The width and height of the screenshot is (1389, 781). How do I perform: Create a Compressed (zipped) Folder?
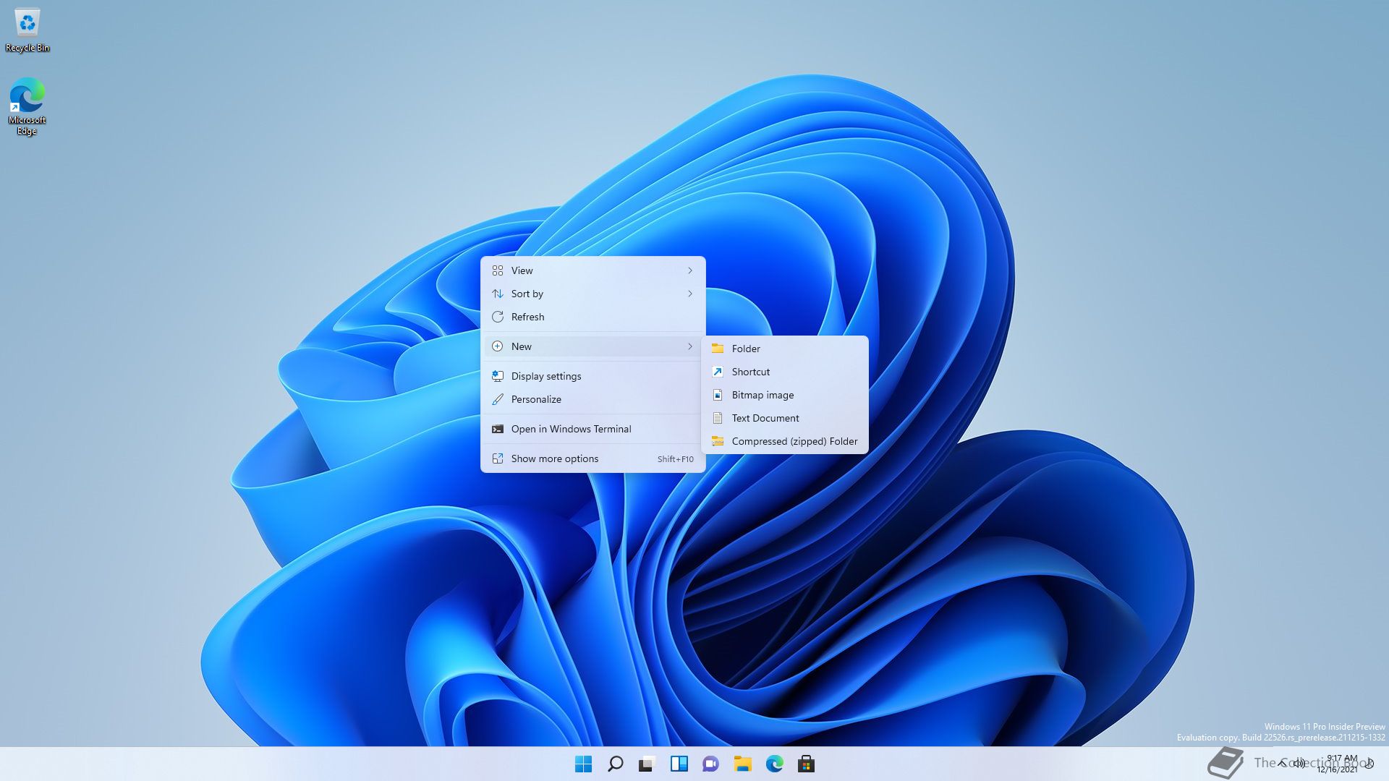(x=785, y=441)
